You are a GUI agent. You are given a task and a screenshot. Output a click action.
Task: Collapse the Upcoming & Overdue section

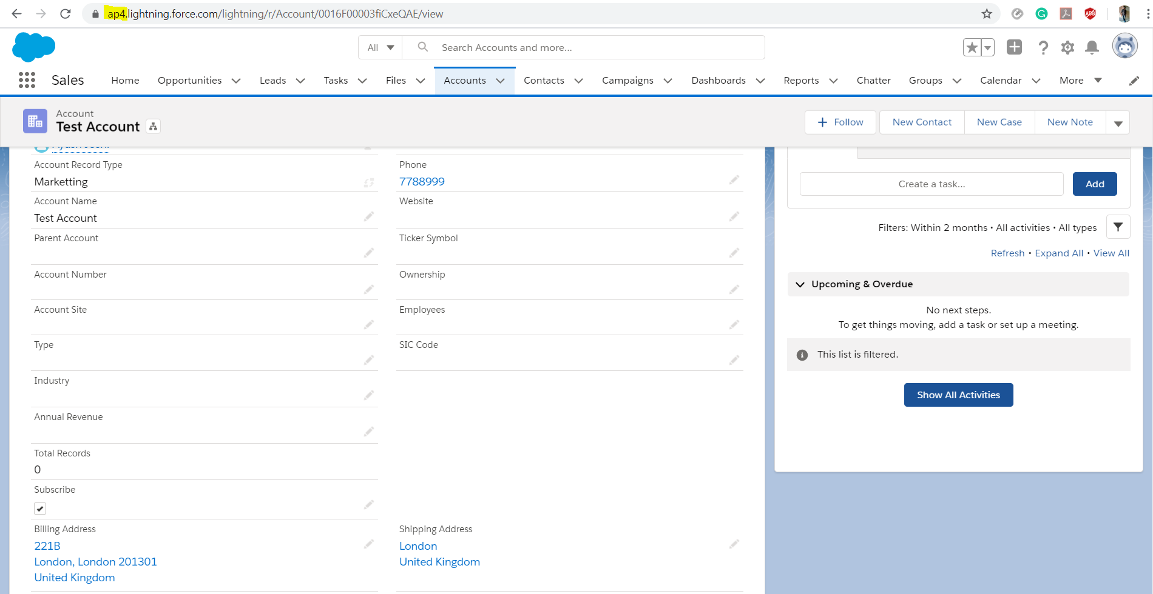click(800, 284)
